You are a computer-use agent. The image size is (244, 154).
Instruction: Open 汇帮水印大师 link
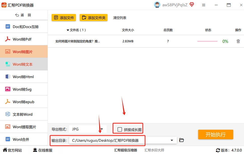pos(154,150)
